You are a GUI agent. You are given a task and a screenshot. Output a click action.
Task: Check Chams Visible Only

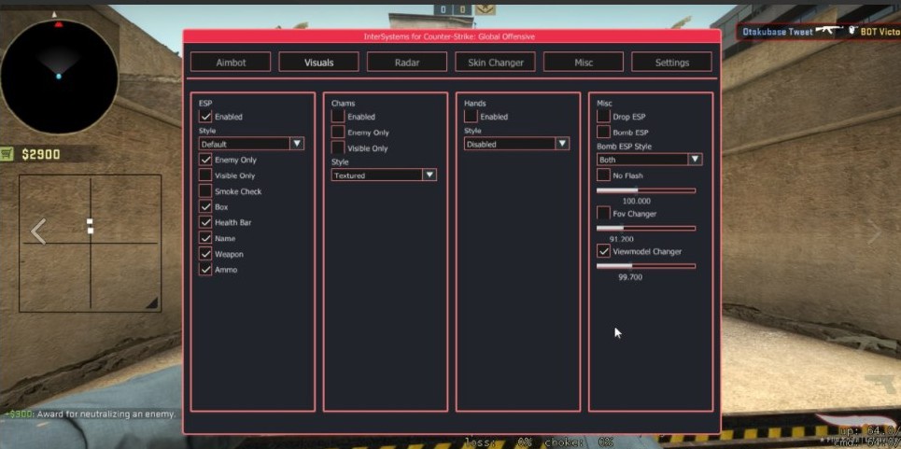pos(338,147)
